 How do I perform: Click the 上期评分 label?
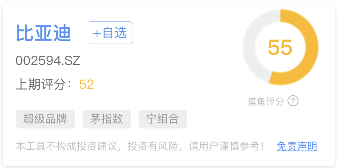tap(40, 84)
